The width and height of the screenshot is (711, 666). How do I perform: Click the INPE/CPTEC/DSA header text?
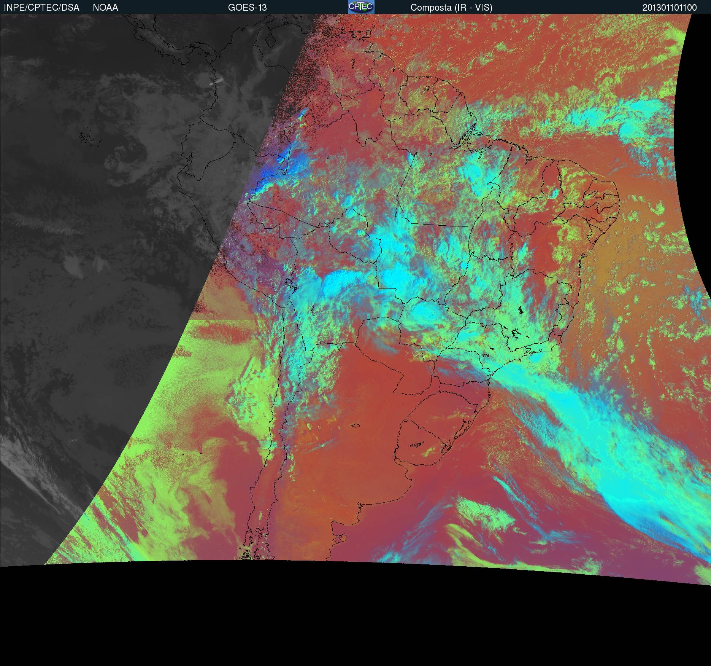click(41, 8)
